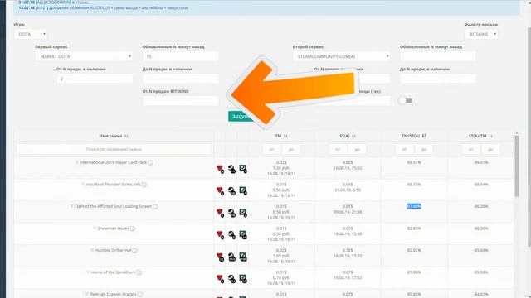Click teal square icon for Horns of the Spirethorn
The height and width of the screenshot is (298, 531).
click(243, 278)
